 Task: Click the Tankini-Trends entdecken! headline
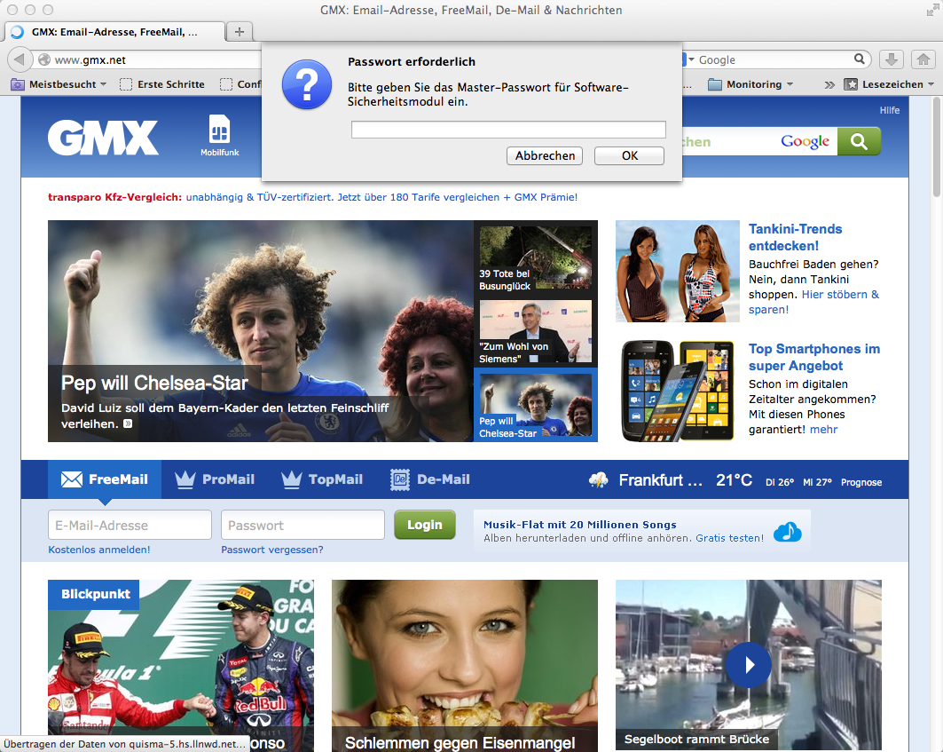(795, 237)
